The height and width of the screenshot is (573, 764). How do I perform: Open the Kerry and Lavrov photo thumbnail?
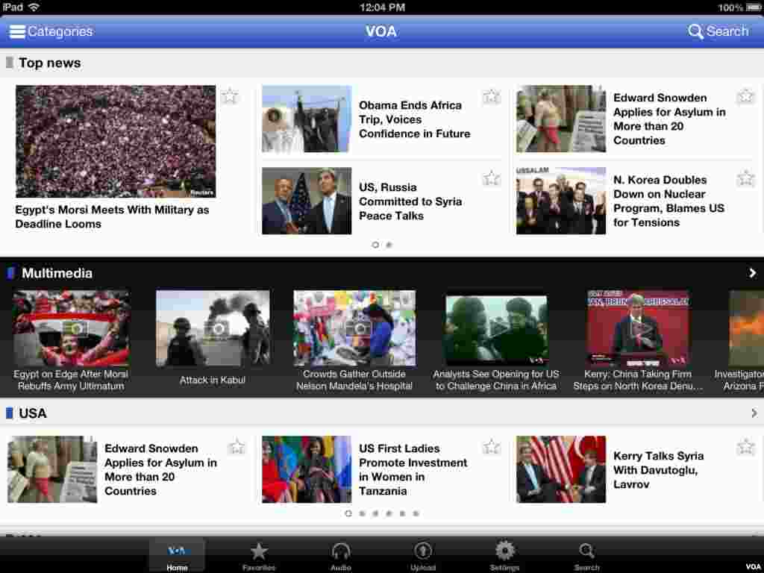[307, 201]
